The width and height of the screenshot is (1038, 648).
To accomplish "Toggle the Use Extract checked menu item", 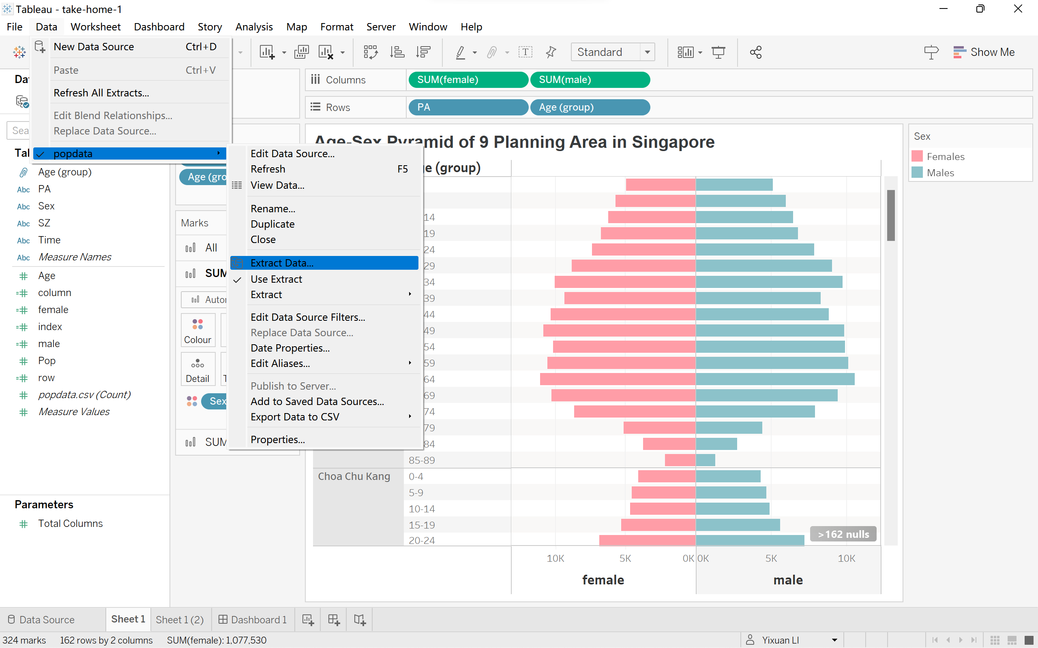I will 277,279.
